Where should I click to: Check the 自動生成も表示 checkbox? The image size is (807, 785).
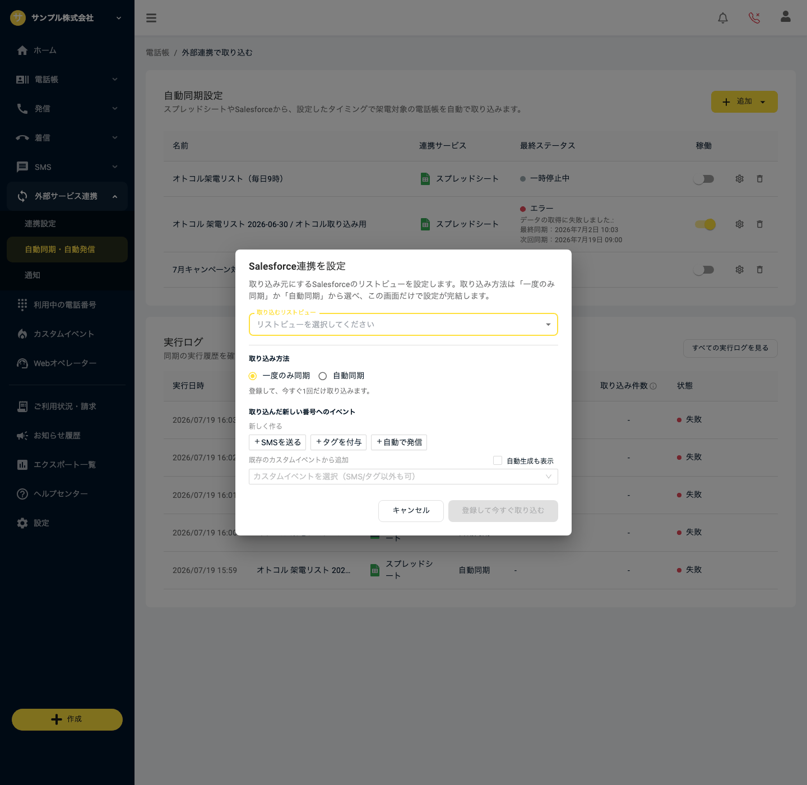click(x=498, y=460)
